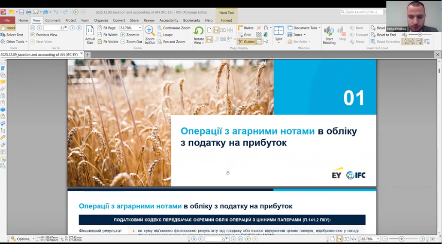Adjust the zoom slider in status bar
This screenshot has height=244, width=442.
(402, 239)
